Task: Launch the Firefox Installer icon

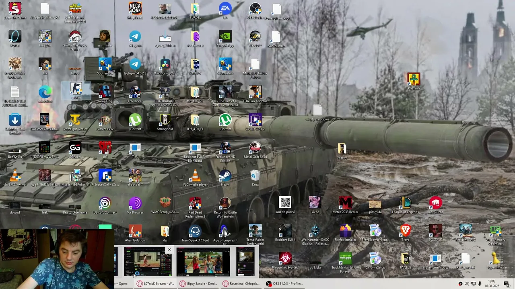Action: coord(345,233)
